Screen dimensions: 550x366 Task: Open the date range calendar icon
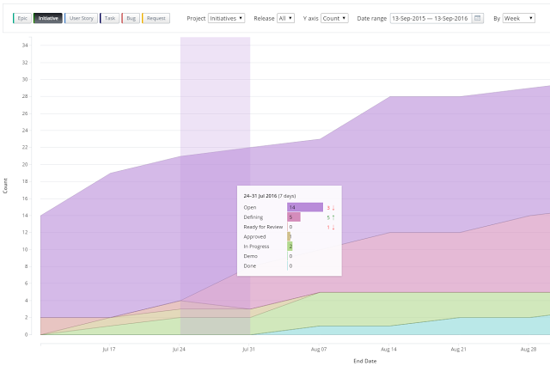coord(478,18)
